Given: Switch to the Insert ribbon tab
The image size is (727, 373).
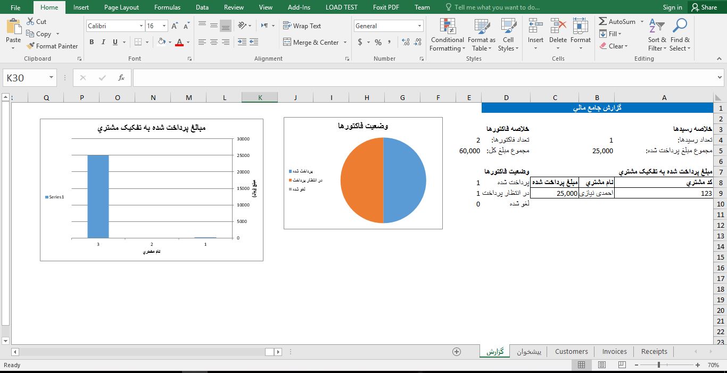Looking at the screenshot, I should (81, 7).
